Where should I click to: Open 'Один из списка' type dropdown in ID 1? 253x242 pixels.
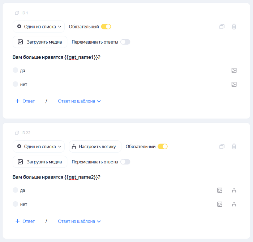pyautogui.click(x=39, y=27)
